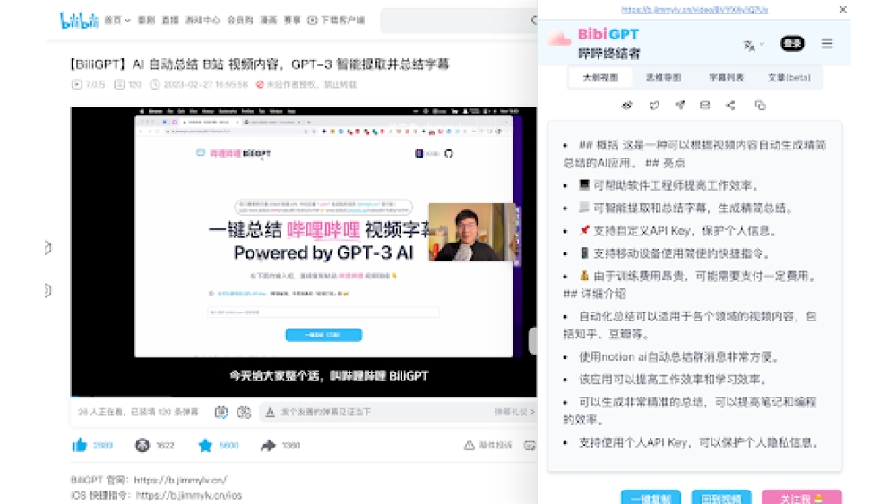Switch to 字幕列表 subtitle list tab
The width and height of the screenshot is (896, 504).
(x=726, y=78)
